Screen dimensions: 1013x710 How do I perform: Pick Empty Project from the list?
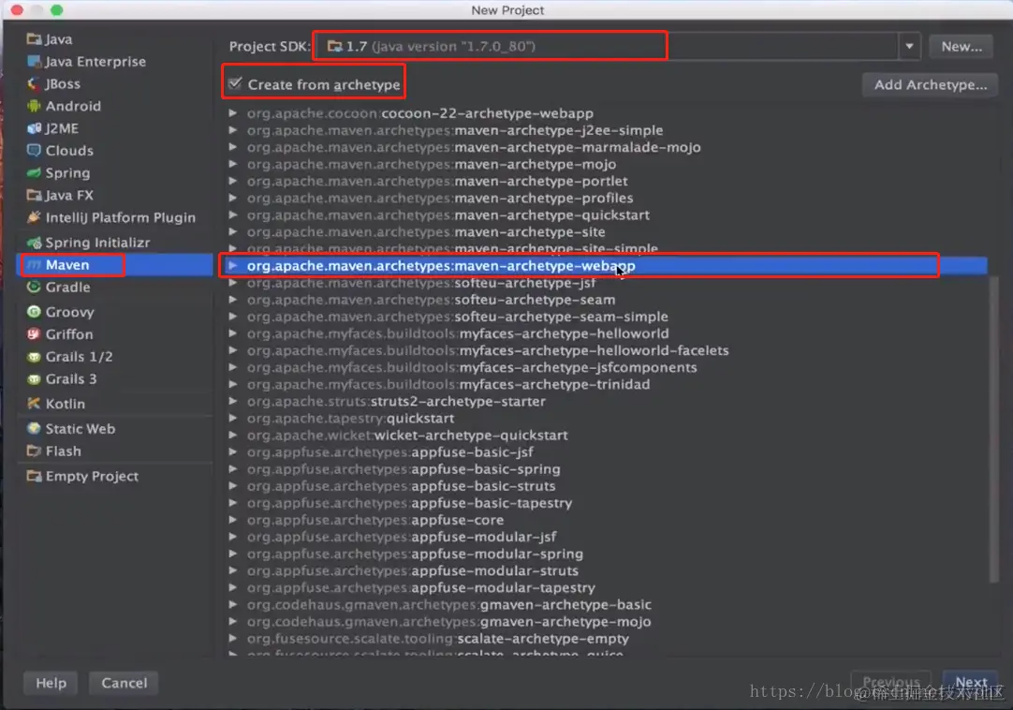pyautogui.click(x=114, y=476)
